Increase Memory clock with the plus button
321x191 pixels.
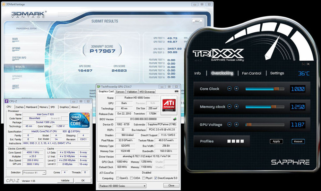coord(237,107)
